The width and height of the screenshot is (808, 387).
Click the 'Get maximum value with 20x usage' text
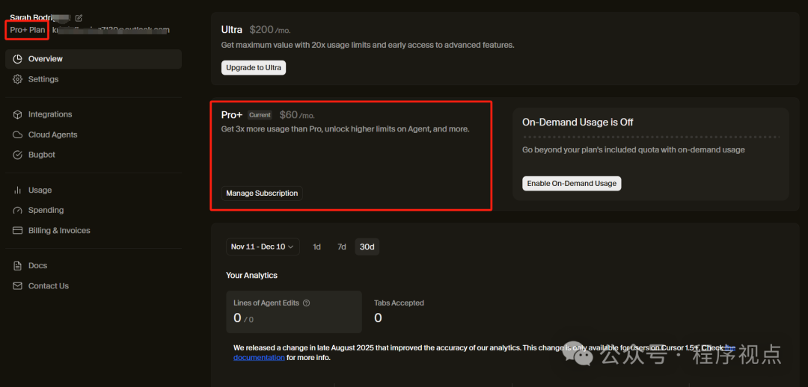[x=368, y=46]
